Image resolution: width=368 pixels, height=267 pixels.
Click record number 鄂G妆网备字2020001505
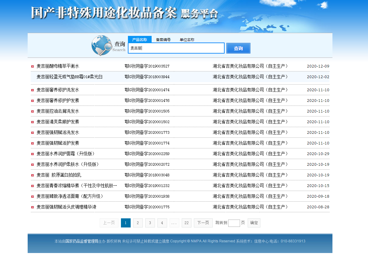coord(147,111)
